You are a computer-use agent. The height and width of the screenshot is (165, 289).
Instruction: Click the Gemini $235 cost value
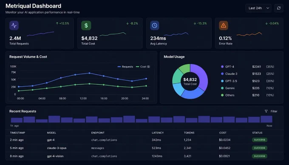tap(256, 88)
